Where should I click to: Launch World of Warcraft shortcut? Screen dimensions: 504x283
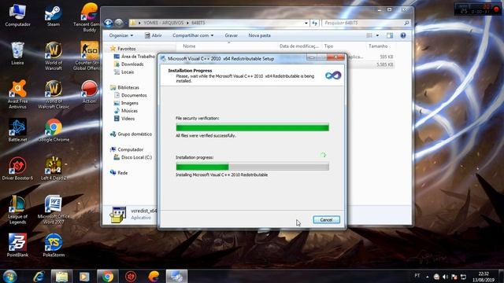coord(54,56)
